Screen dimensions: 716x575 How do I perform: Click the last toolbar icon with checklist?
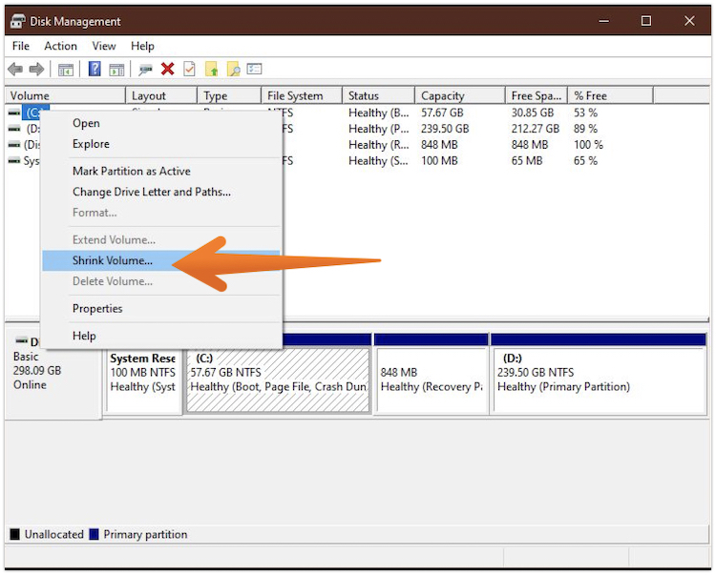[255, 70]
